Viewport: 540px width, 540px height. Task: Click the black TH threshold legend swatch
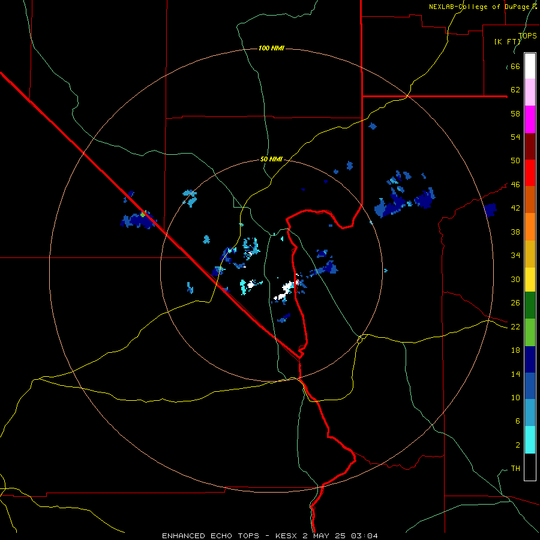pyautogui.click(x=530, y=467)
